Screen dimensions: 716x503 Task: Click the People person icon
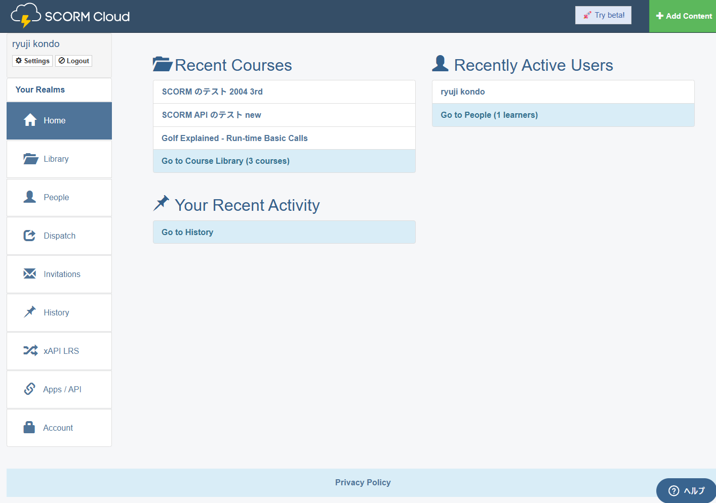point(30,197)
